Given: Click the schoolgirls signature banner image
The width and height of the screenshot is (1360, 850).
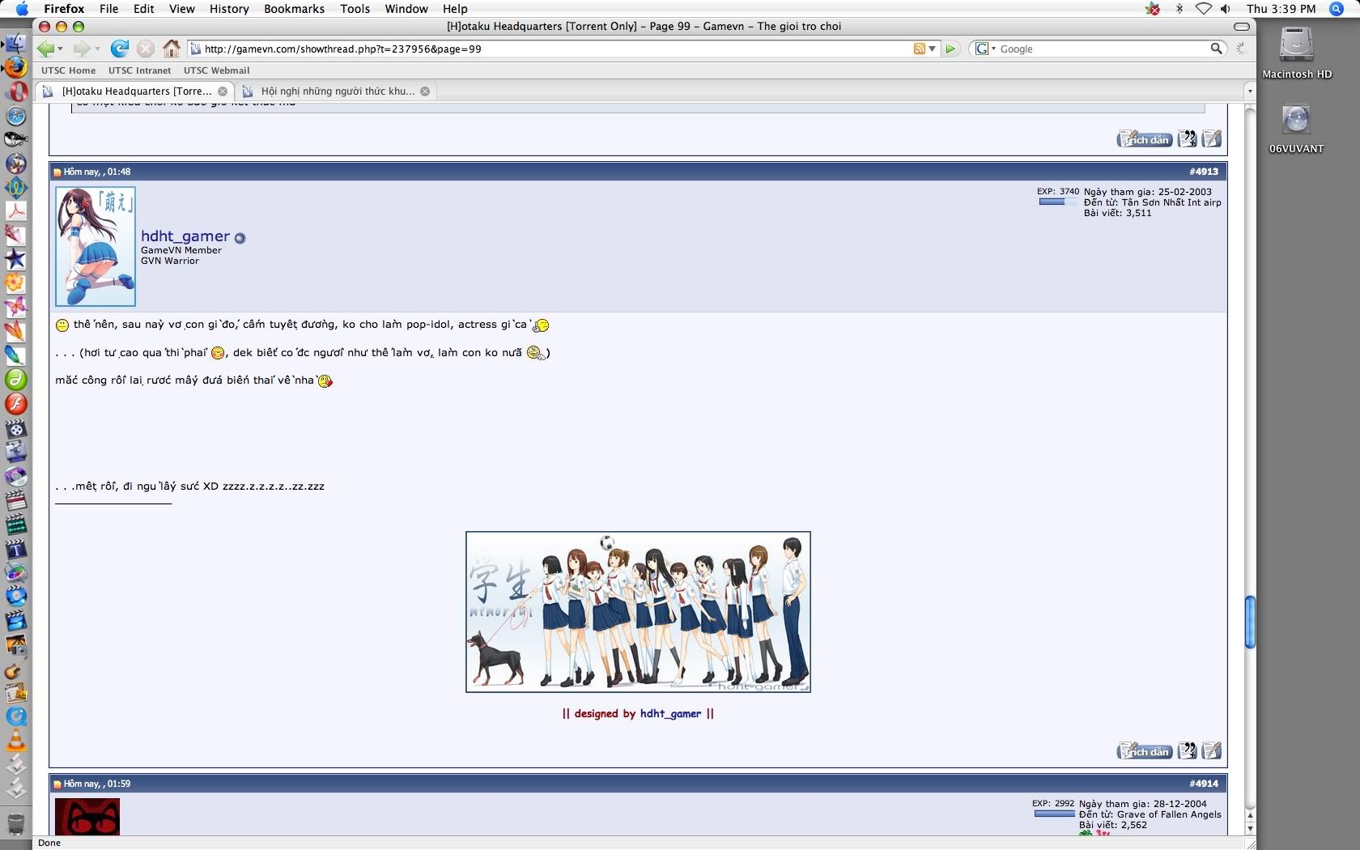Looking at the screenshot, I should coord(638,612).
